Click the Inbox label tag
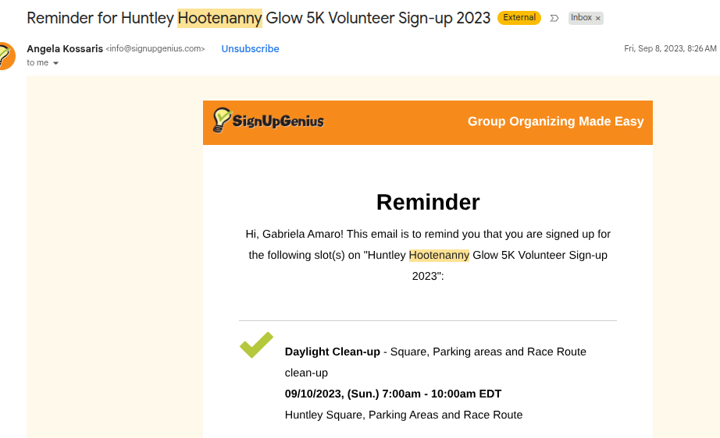Screen dimensions: 720x438 [581, 18]
